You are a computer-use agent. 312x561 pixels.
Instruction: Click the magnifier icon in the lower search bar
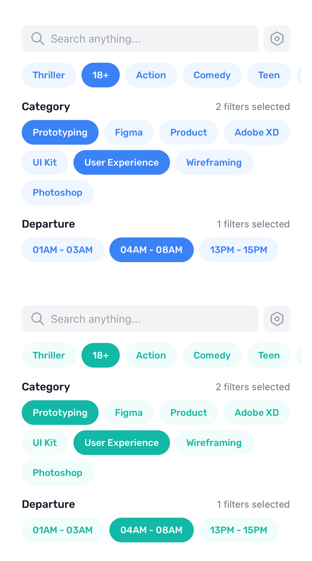pyautogui.click(x=38, y=319)
